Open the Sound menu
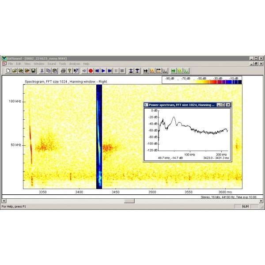265x265 pixels. point(52,64)
